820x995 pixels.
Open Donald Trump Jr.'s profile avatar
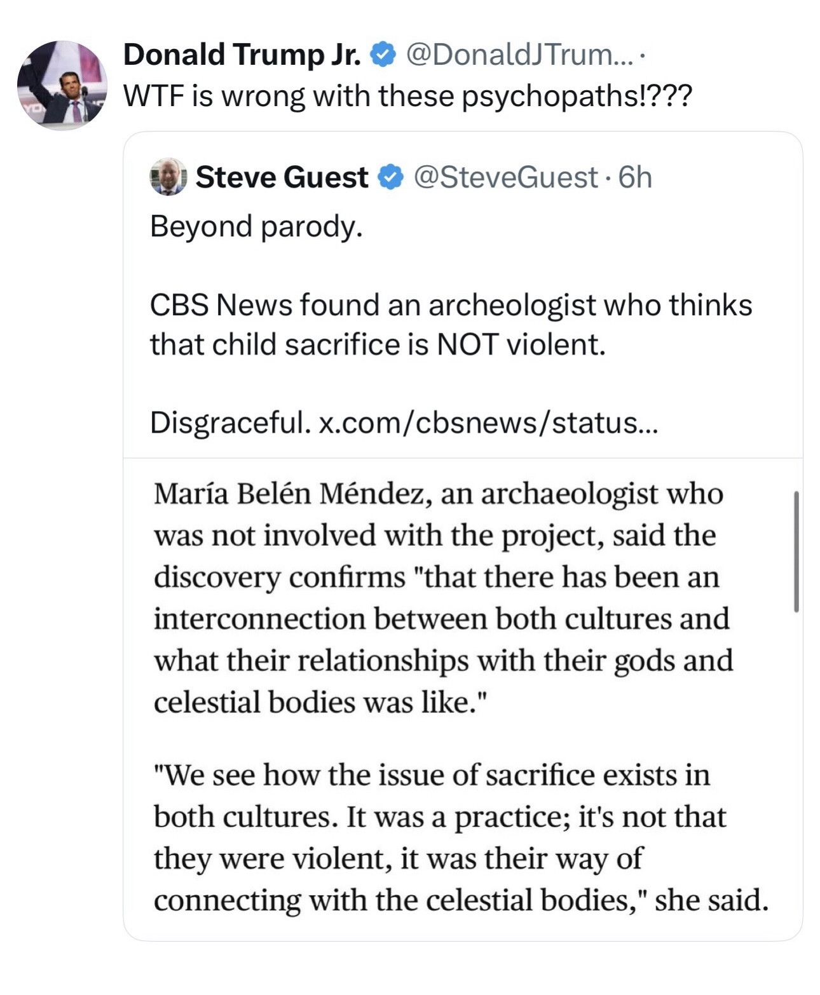click(x=62, y=85)
